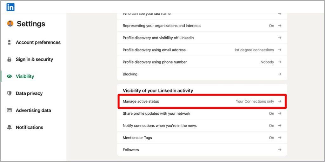The image size is (325, 162).
Task: Open the Blocking setting
Action: click(x=202, y=74)
